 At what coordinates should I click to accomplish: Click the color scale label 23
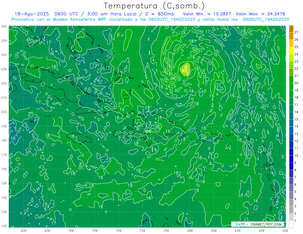pyautogui.click(x=296, y=61)
